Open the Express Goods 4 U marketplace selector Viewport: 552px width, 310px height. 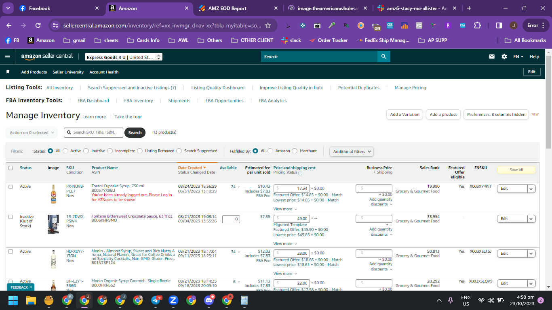point(124,57)
